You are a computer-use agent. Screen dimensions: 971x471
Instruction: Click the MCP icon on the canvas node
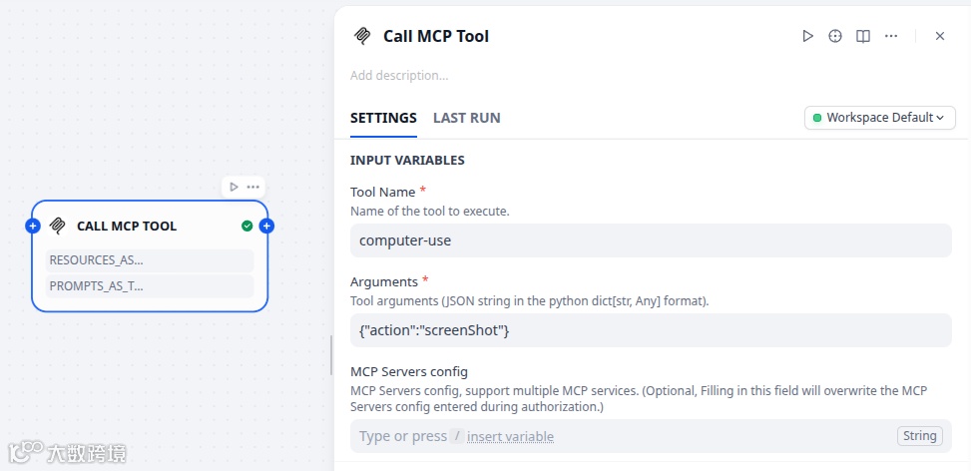pos(58,227)
